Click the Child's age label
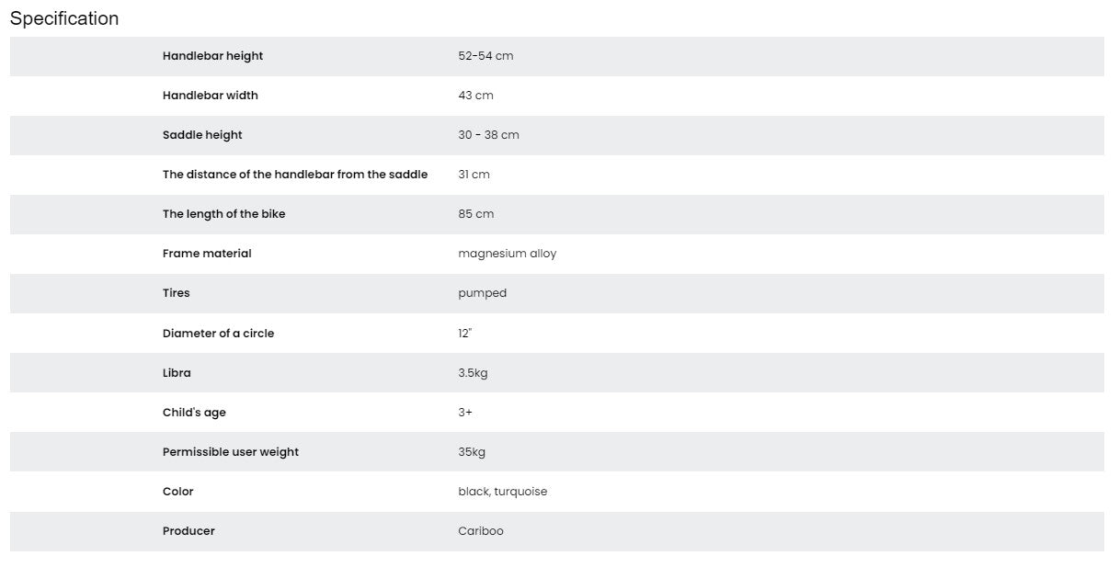This screenshot has height=567, width=1119. pos(194,413)
